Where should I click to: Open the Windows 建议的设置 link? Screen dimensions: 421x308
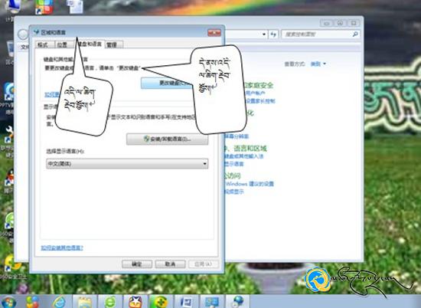[250, 184]
